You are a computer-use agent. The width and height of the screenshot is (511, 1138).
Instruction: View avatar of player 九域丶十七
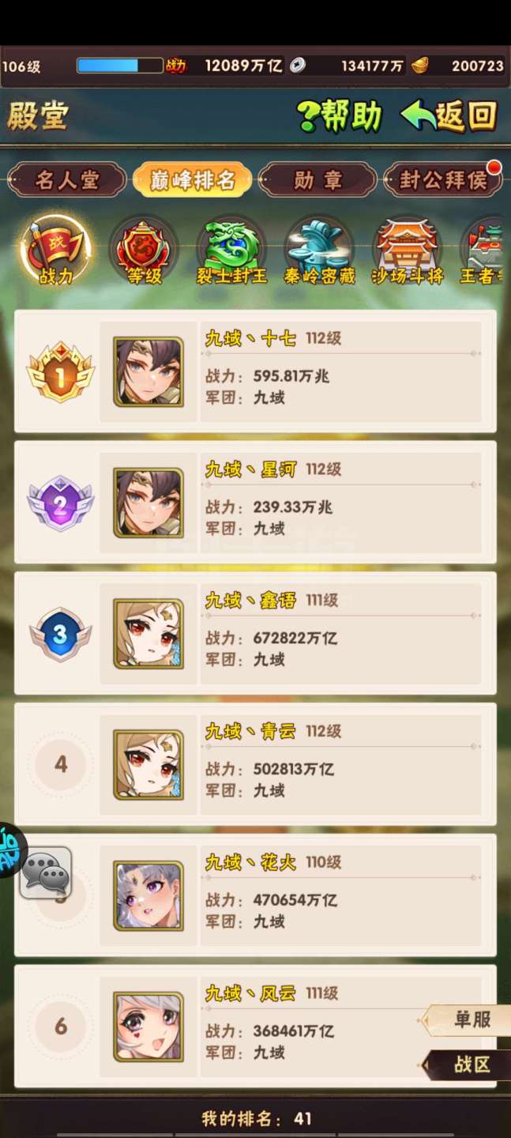click(148, 371)
